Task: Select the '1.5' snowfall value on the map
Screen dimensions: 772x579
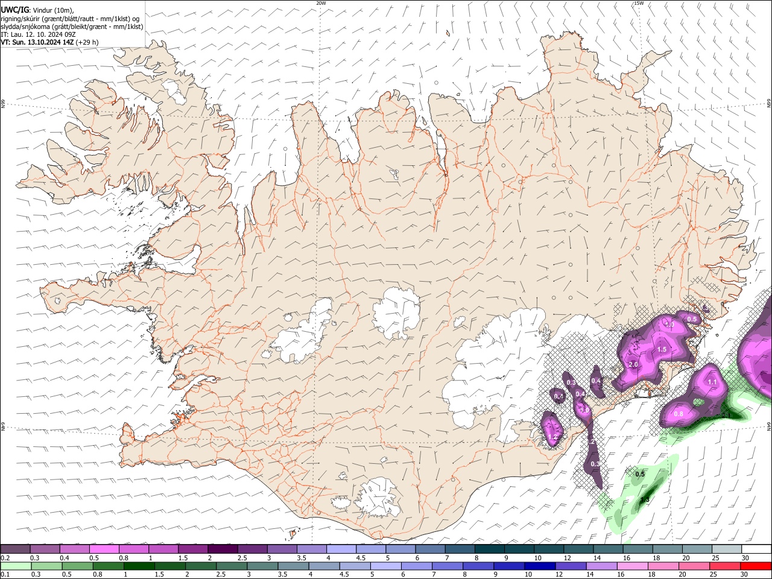Action: (662, 350)
